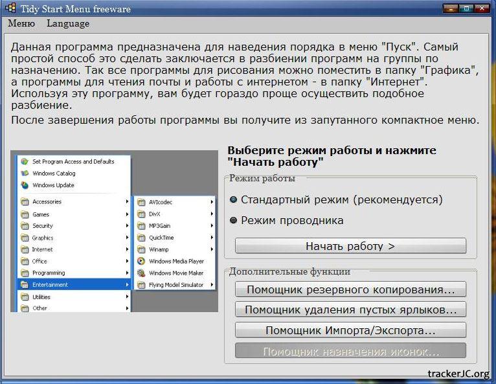The height and width of the screenshot is (384, 496).
Task: Click the Windows Movie Maker icon
Action: click(x=141, y=273)
